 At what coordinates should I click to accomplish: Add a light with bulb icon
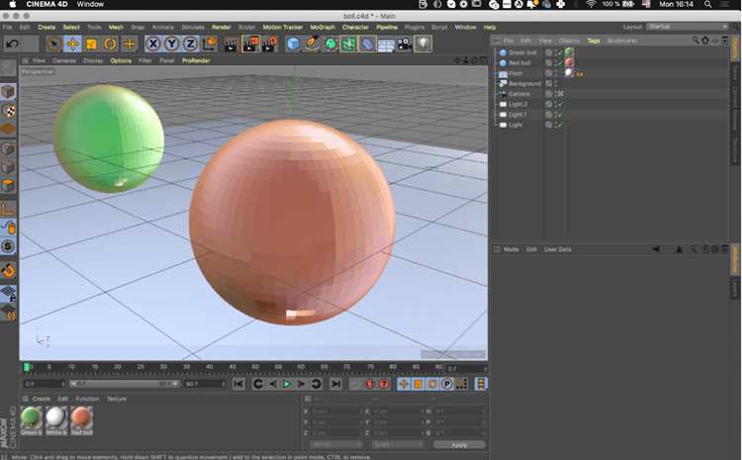423,44
